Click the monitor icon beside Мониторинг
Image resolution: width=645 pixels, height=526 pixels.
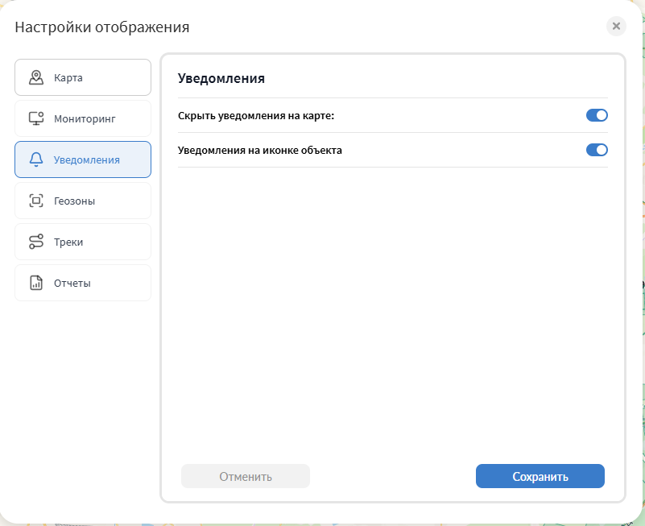[36, 118]
